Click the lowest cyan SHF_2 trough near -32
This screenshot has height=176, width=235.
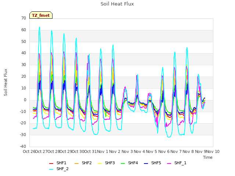pos(169,137)
